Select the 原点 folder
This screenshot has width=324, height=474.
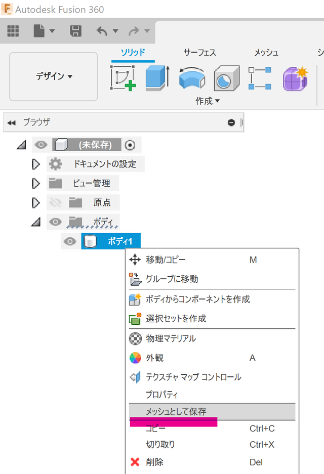[102, 202]
